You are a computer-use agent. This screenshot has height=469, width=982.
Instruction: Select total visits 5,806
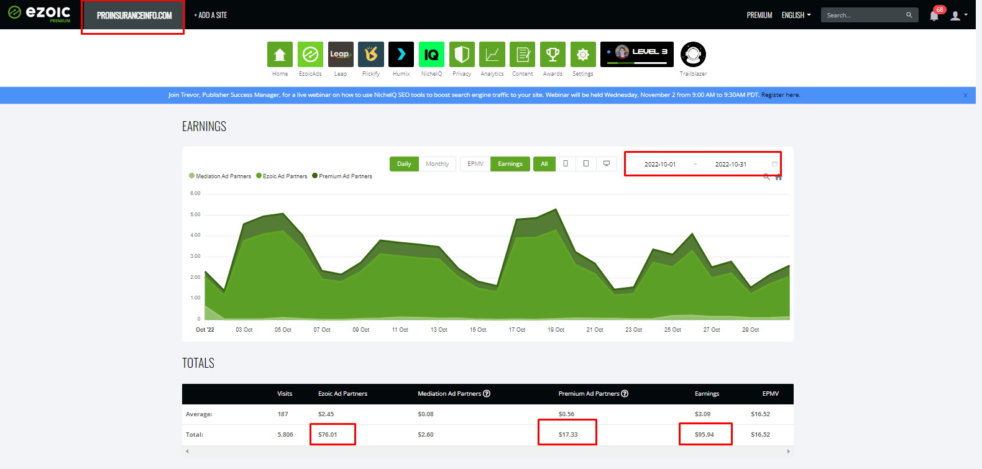tap(285, 434)
